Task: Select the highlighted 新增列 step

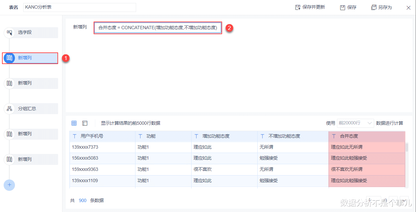Action: tap(9, 58)
